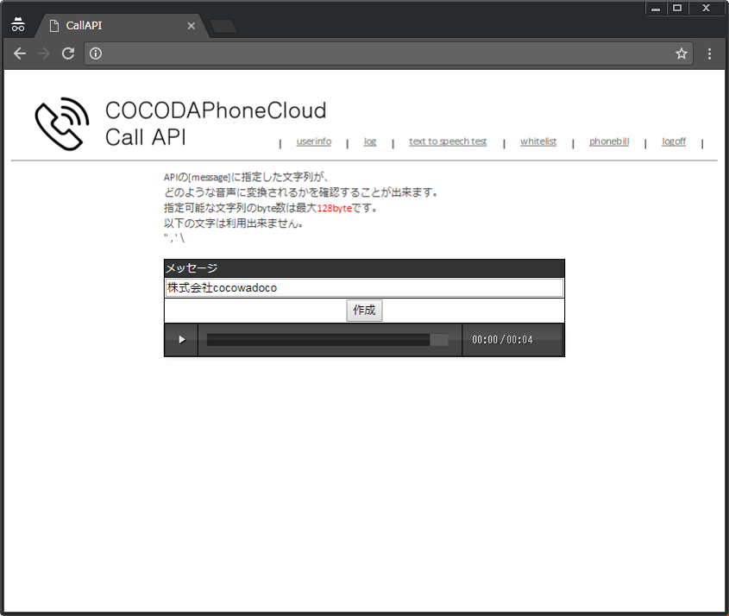Click the phone logo of COCODAPhoneCloud

click(x=62, y=123)
